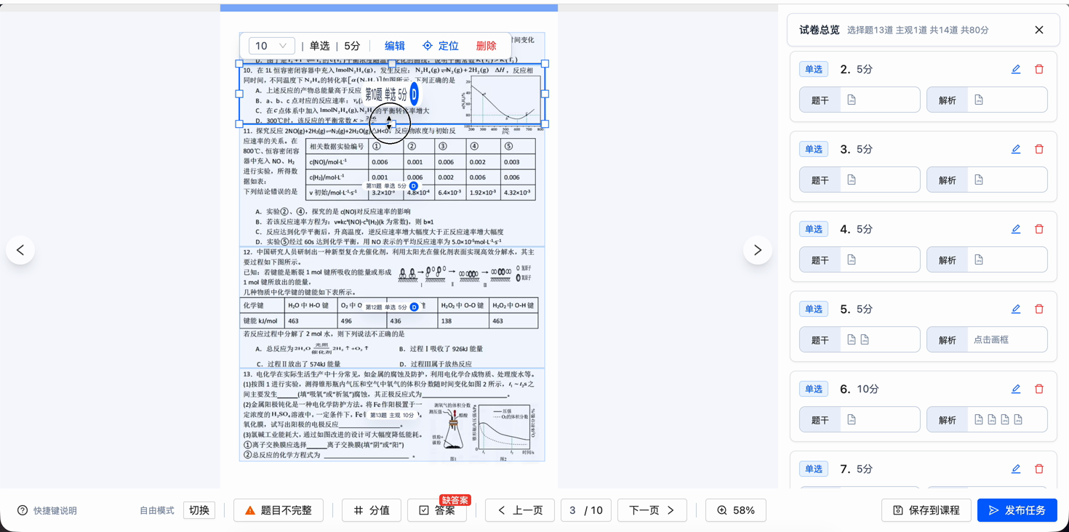Viewport: 1069px width, 532px height.
Task: Select the 解析 label of question 4
Action: [x=947, y=259]
